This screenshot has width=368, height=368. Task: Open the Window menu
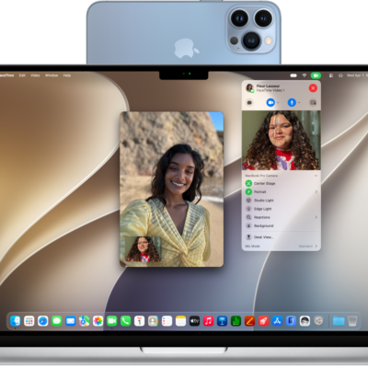52,75
